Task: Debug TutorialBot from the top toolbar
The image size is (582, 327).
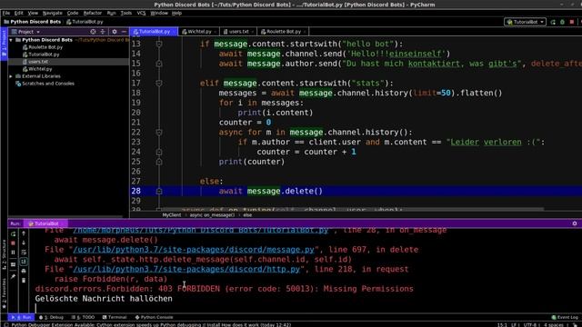Action: (x=562, y=22)
